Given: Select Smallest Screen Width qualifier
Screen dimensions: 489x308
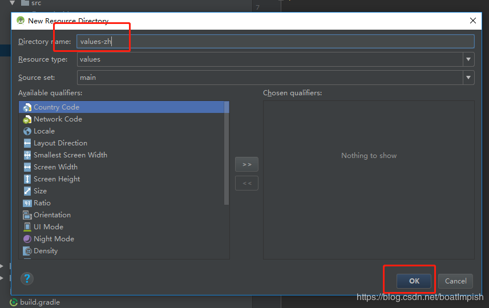Looking at the screenshot, I should (x=122, y=155).
